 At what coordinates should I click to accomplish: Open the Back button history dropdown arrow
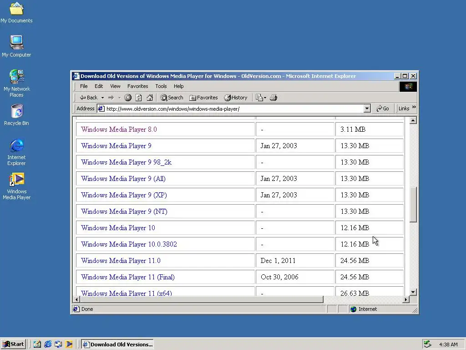tap(102, 98)
